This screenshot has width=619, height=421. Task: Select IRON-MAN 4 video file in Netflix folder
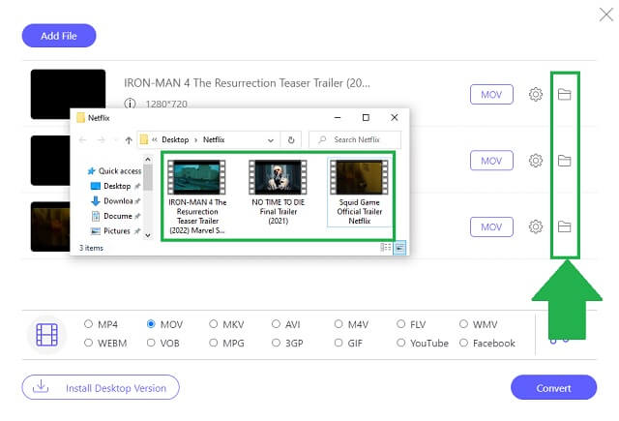pyautogui.click(x=197, y=196)
